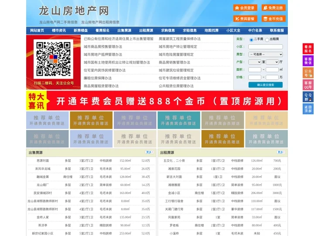
Task: Open link 城市商品房预售管理办法
Action: 103,47
